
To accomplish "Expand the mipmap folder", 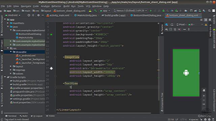I will coord(11,70).
